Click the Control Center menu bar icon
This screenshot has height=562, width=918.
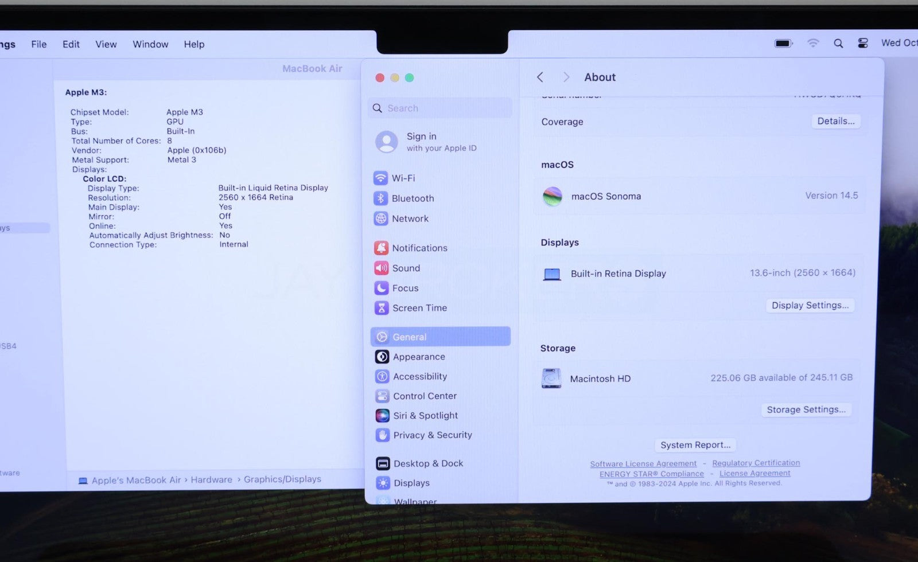[x=862, y=44]
